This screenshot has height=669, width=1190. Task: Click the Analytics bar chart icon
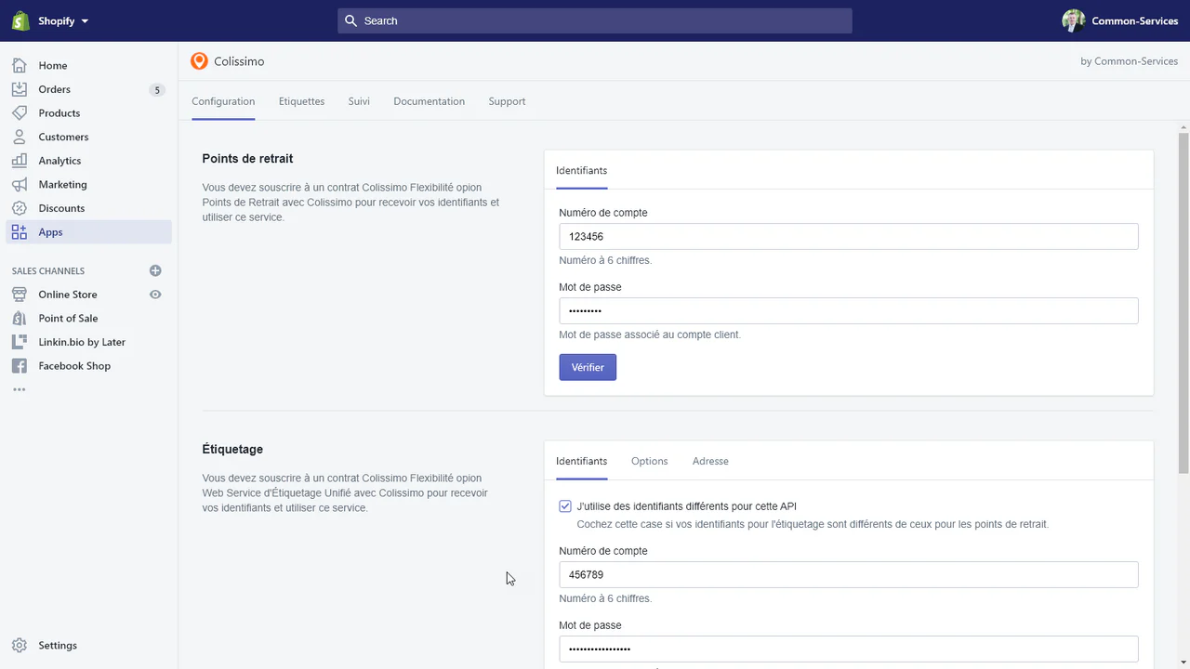[x=20, y=161]
